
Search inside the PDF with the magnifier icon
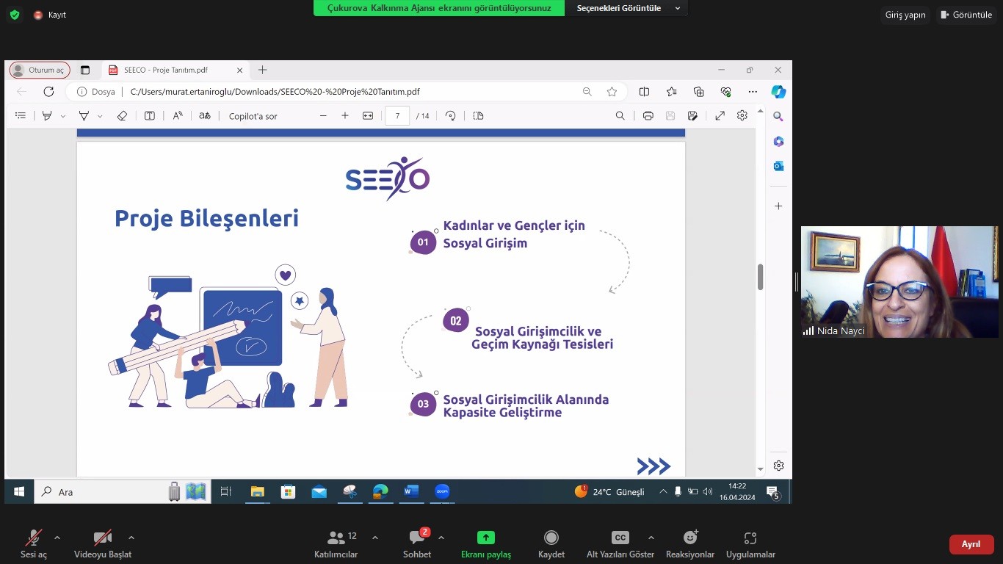pyautogui.click(x=620, y=116)
